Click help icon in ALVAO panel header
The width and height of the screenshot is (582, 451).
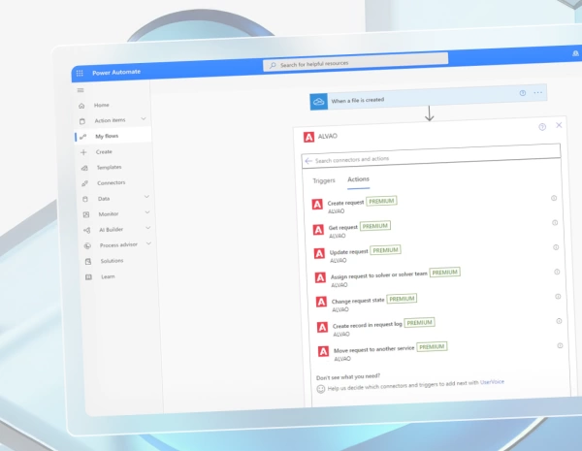542,126
